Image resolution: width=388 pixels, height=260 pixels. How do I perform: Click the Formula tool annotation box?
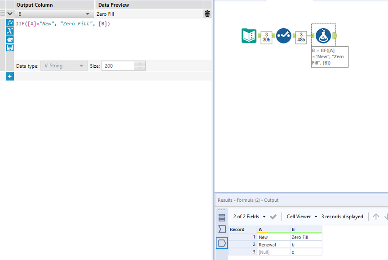(x=330, y=57)
